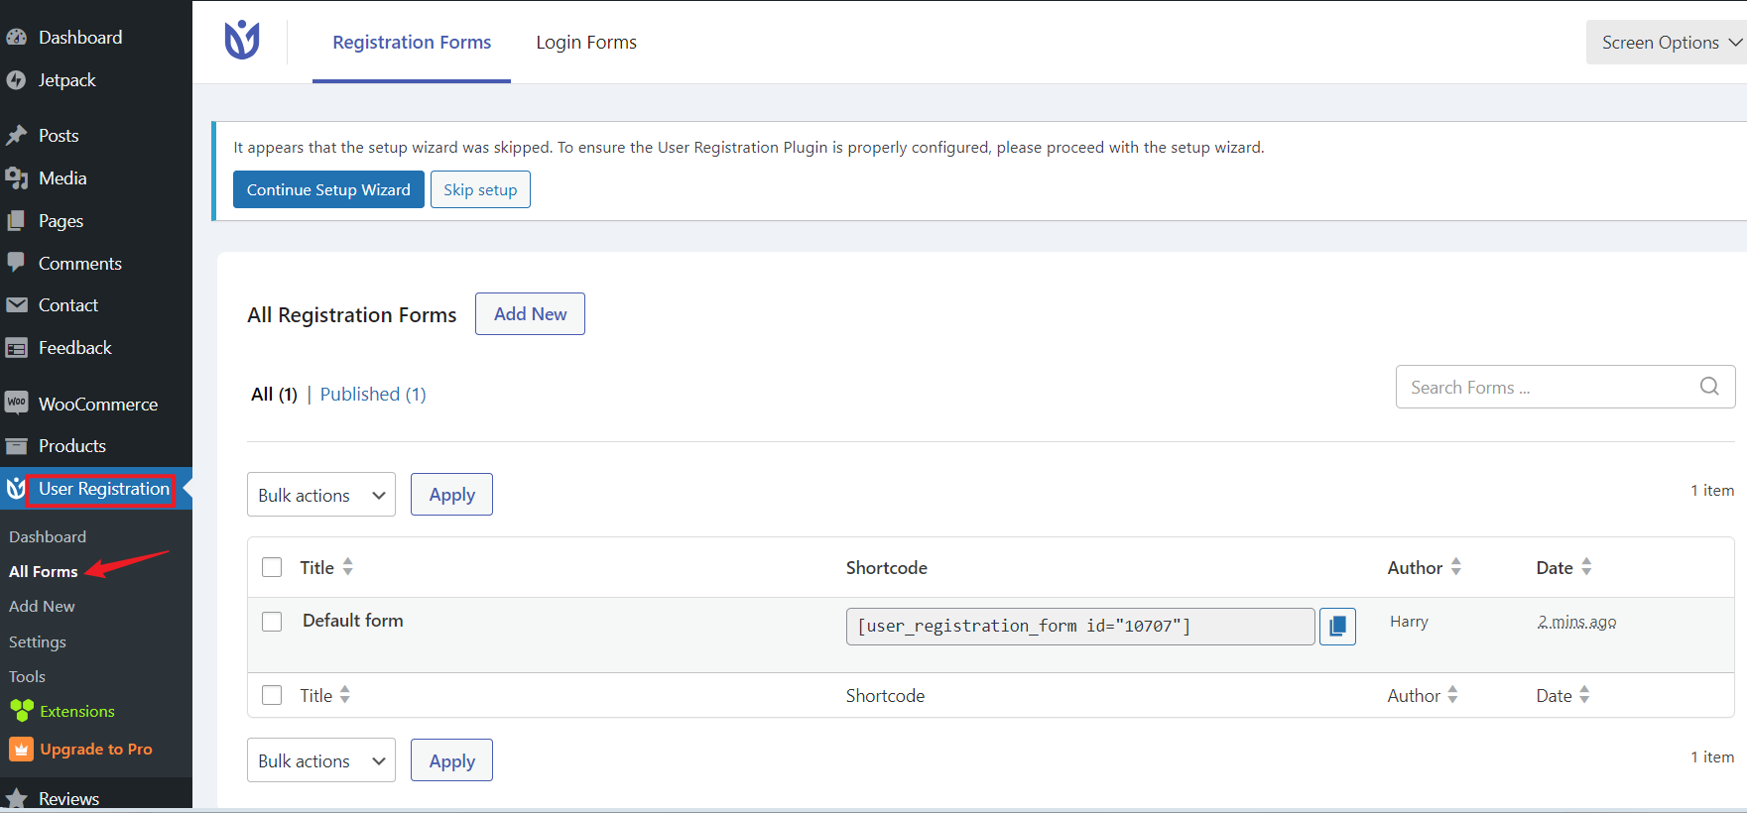
Task: Toggle select-all checkbox in table footer
Action: 272,695
